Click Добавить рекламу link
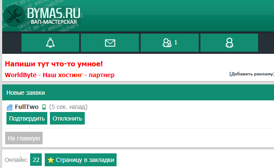This screenshot has width=274, height=168. click(x=252, y=74)
